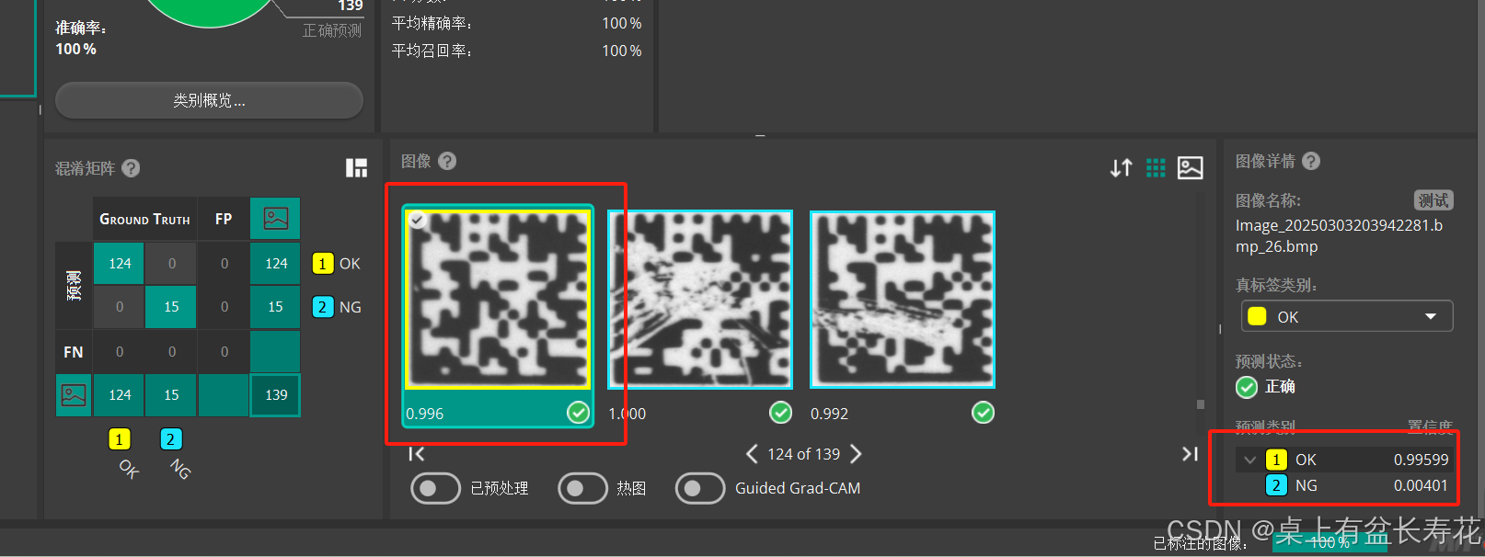Image resolution: width=1485 pixels, height=557 pixels.
Task: Toggle the preprocessed image switch
Action: 435,488
